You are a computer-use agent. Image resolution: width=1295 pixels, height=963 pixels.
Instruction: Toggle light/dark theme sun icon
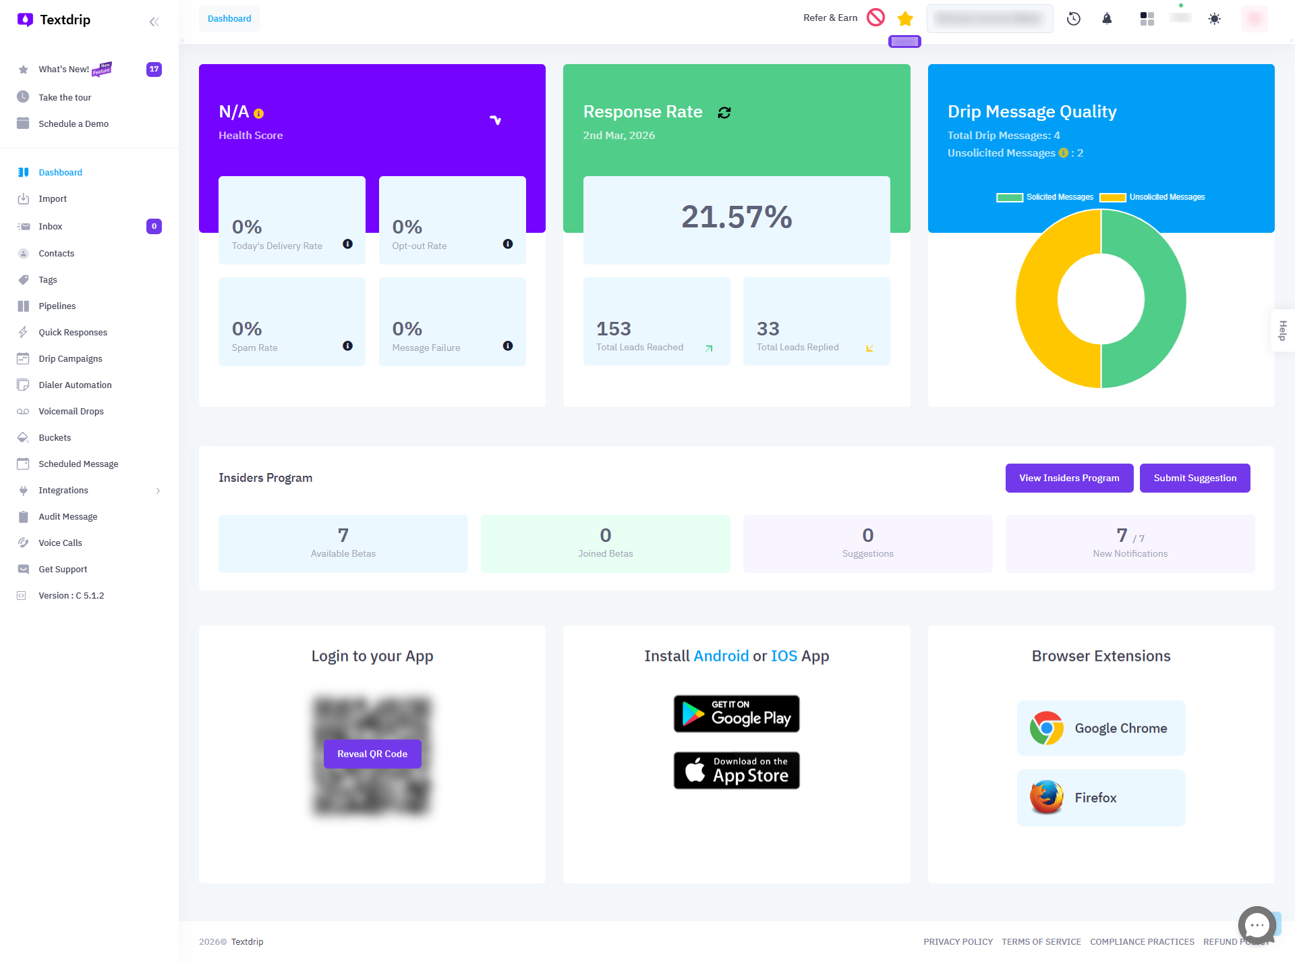[1214, 19]
